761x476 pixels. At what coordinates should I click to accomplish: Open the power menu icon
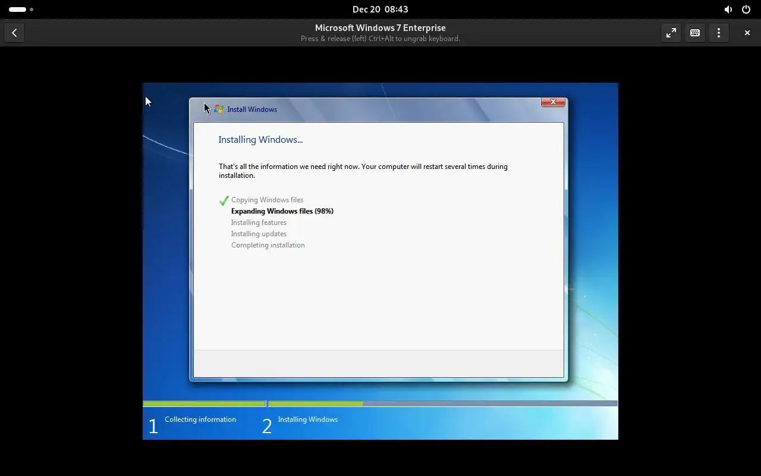(x=746, y=10)
